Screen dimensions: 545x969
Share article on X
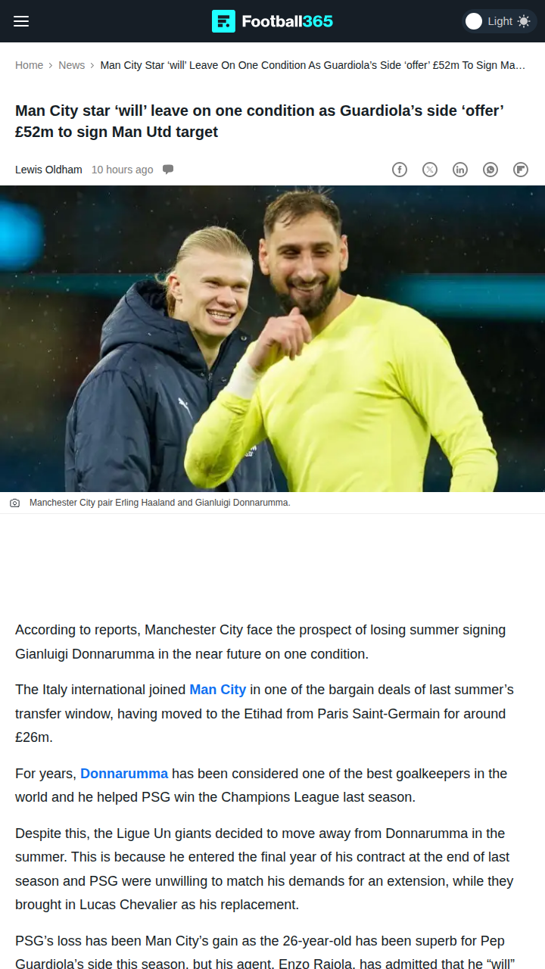430,170
